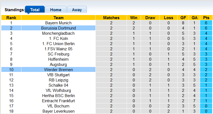Click Monchengladbach in the standings
The width and height of the screenshot is (213, 114).
(x=58, y=33)
